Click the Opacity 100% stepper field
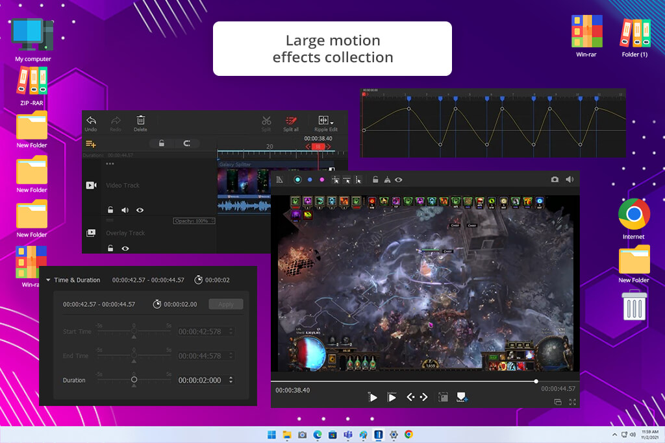Screen dimensions: 665x443 click(x=194, y=221)
